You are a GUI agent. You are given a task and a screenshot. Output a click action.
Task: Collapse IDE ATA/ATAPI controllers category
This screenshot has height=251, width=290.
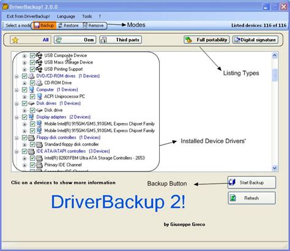pyautogui.click(x=17, y=152)
